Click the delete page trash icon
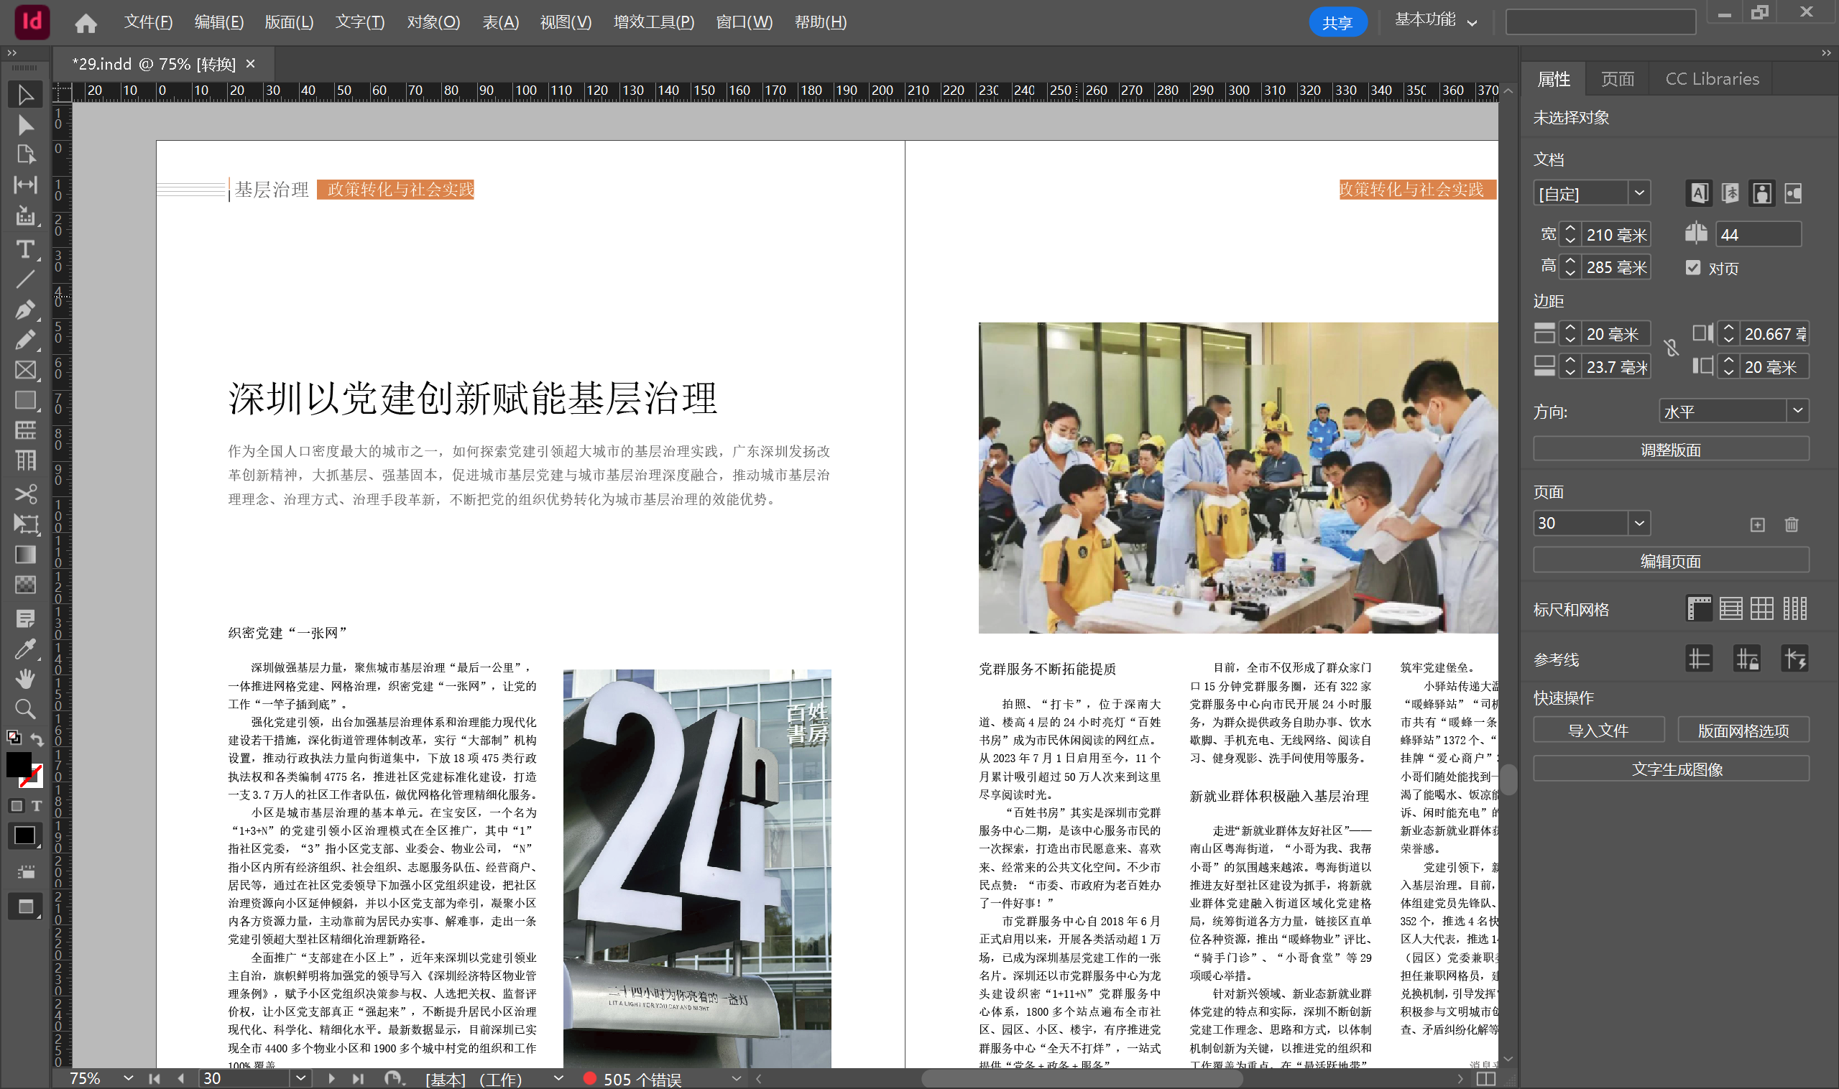1839x1089 pixels. pos(1792,524)
